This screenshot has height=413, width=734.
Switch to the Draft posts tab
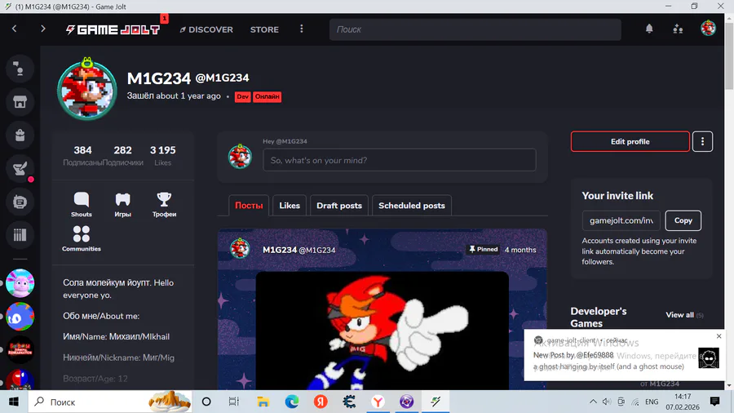pyautogui.click(x=339, y=206)
